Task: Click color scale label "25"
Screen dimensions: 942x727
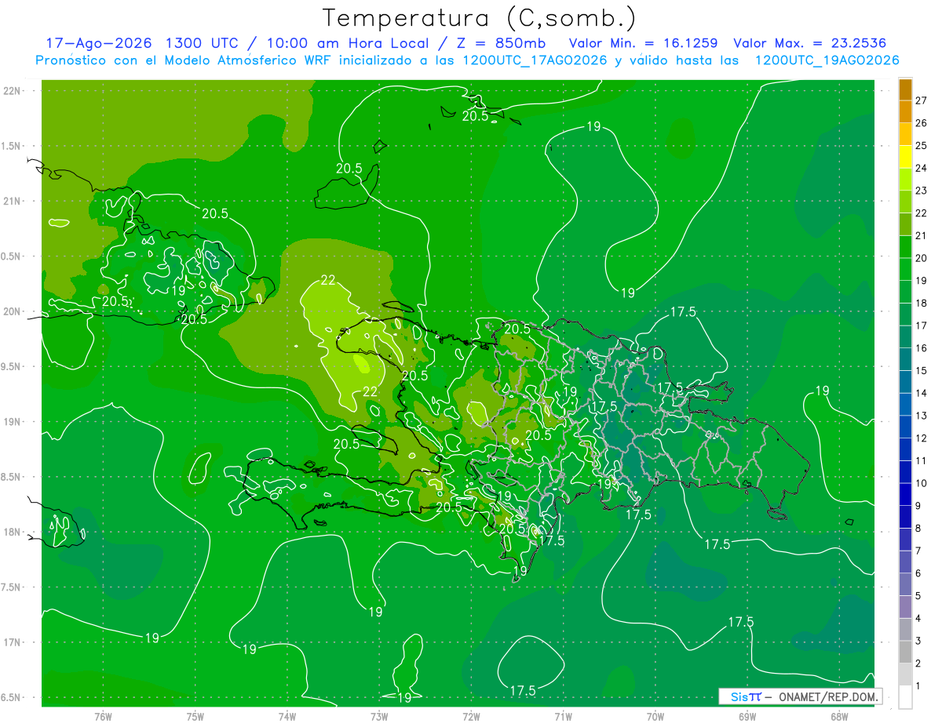Action: (921, 145)
